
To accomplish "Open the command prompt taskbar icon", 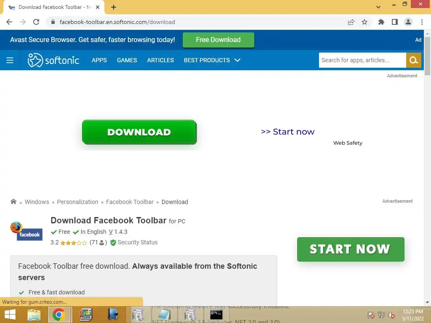I will (216, 315).
